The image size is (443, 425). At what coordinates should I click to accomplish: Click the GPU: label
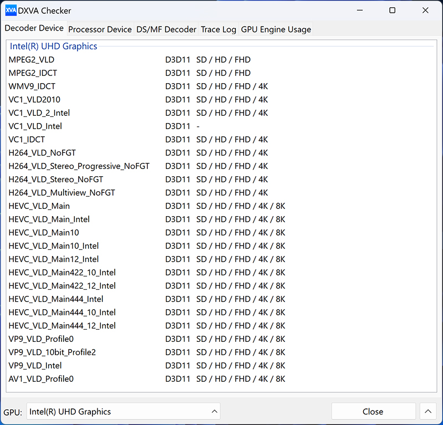tap(13, 412)
